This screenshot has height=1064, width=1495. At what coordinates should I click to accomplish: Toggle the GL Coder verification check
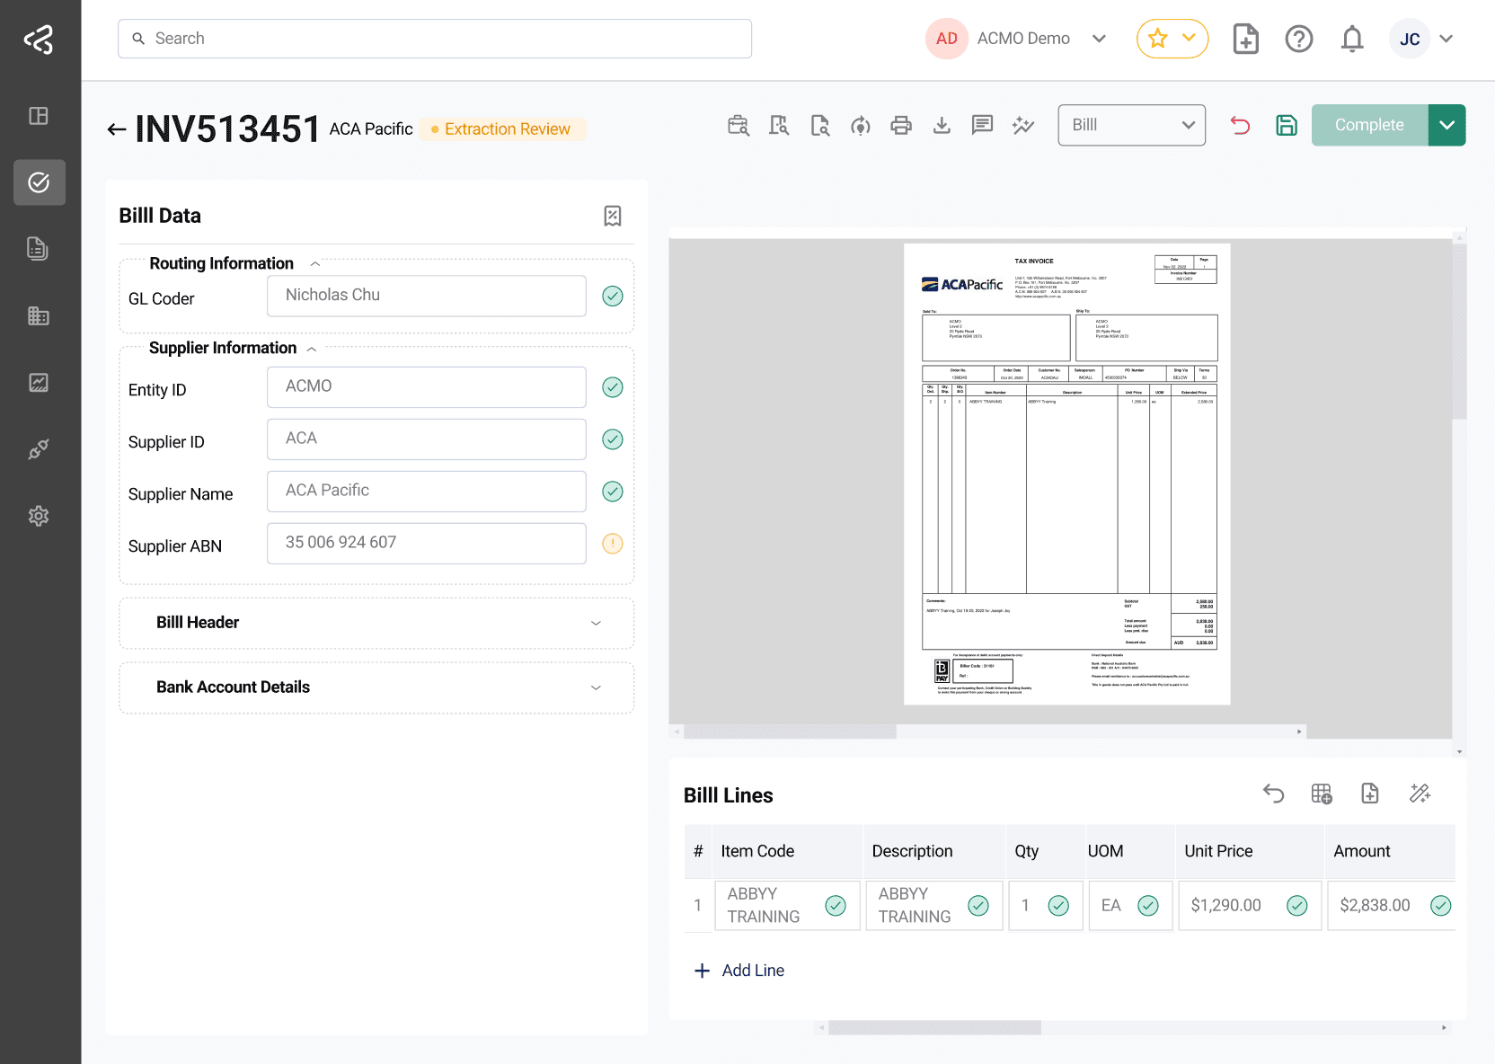[x=613, y=296]
